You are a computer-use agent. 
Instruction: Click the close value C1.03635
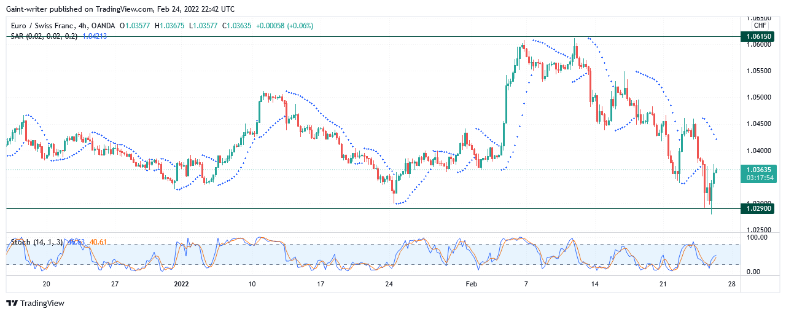(238, 25)
